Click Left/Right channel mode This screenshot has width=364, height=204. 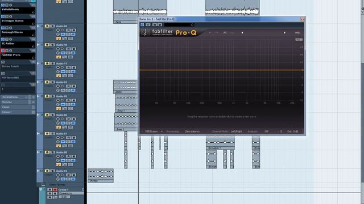click(x=237, y=131)
